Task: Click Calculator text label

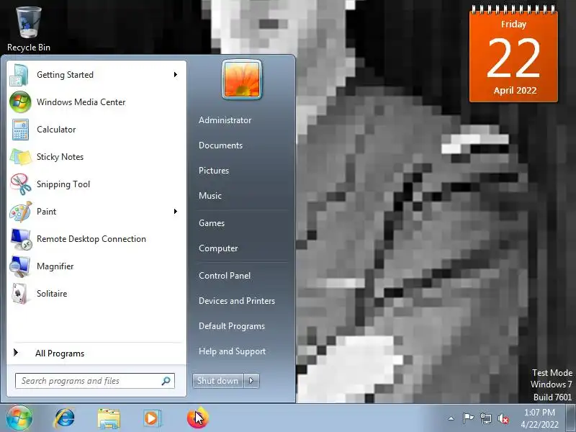Action: (56, 130)
